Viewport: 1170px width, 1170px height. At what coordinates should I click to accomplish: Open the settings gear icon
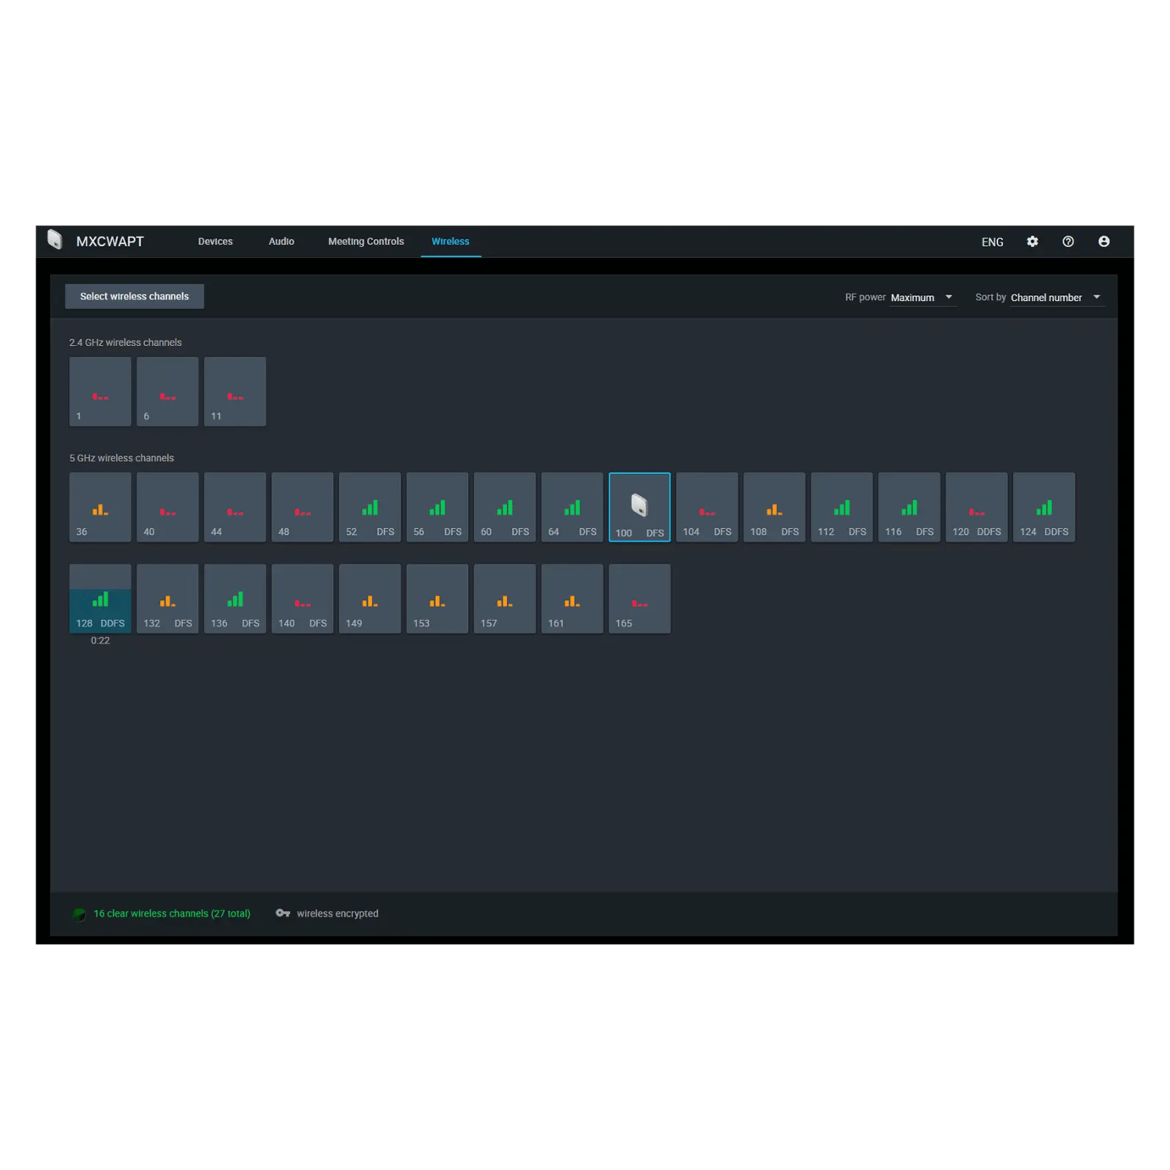[1032, 242]
